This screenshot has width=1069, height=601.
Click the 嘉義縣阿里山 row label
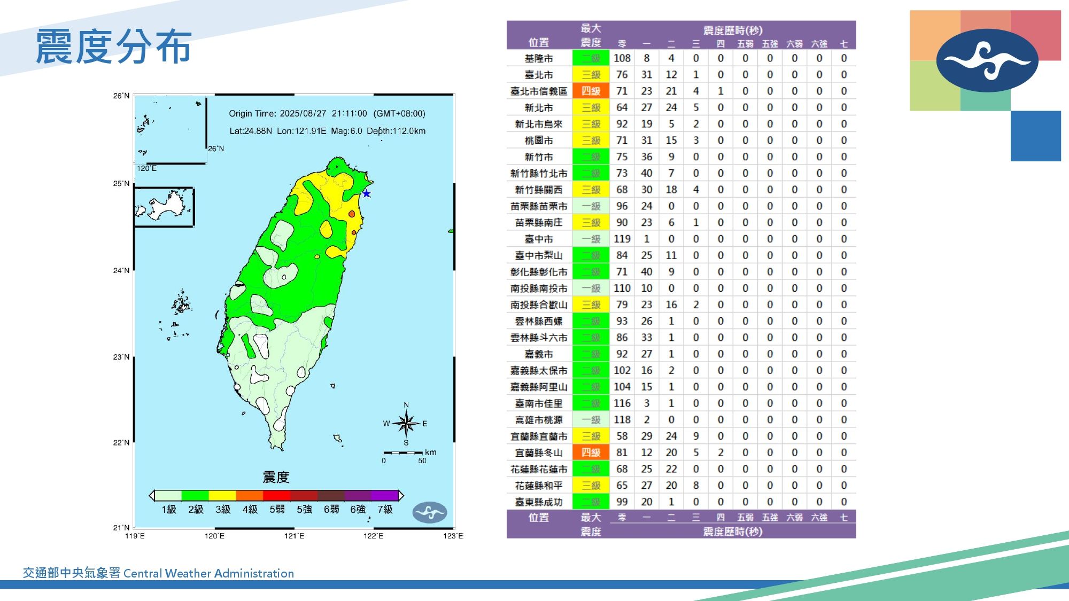coord(539,387)
